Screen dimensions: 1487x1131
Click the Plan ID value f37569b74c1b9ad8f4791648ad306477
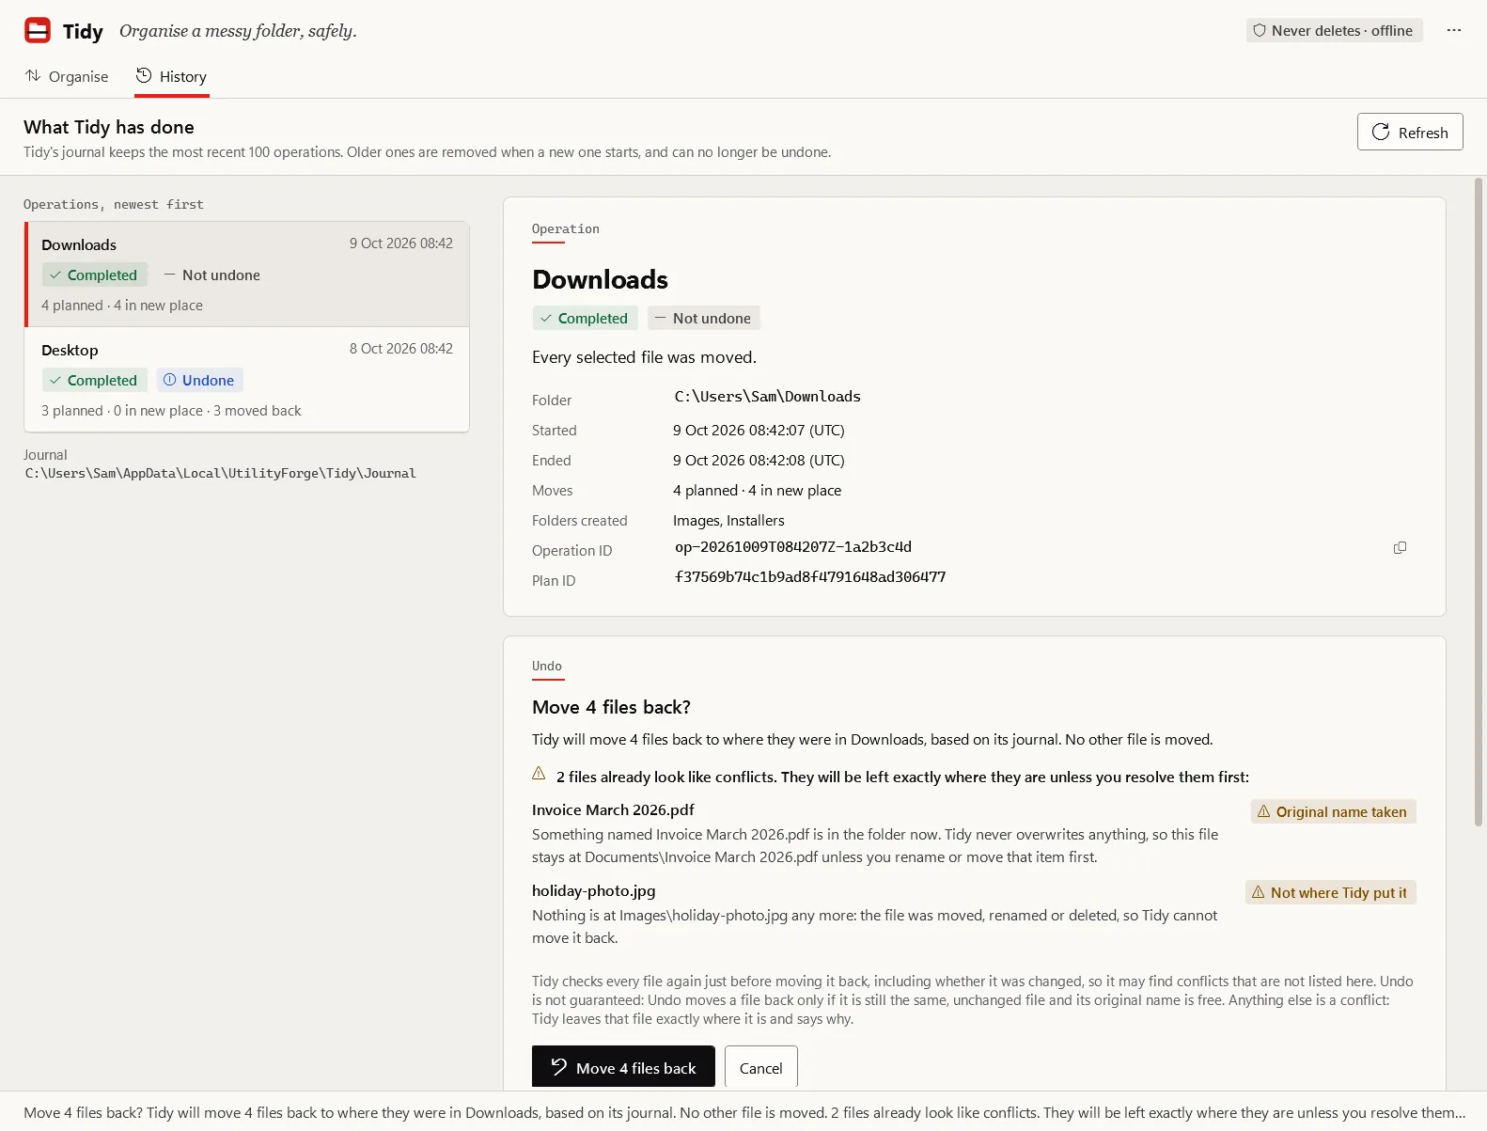coord(810,577)
